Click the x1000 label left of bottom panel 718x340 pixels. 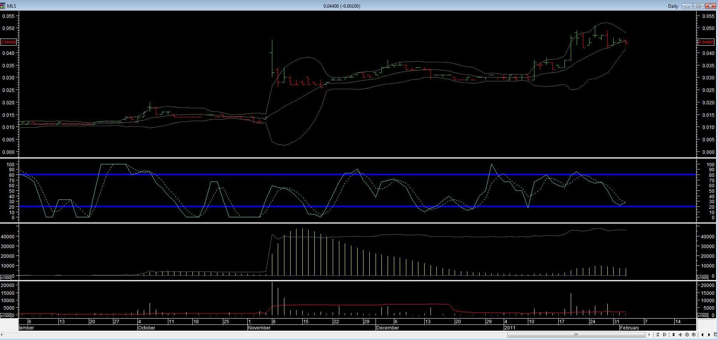[x=5, y=316]
